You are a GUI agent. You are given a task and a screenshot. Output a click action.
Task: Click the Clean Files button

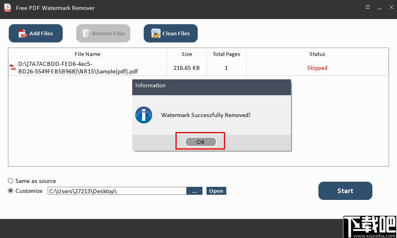(x=171, y=33)
